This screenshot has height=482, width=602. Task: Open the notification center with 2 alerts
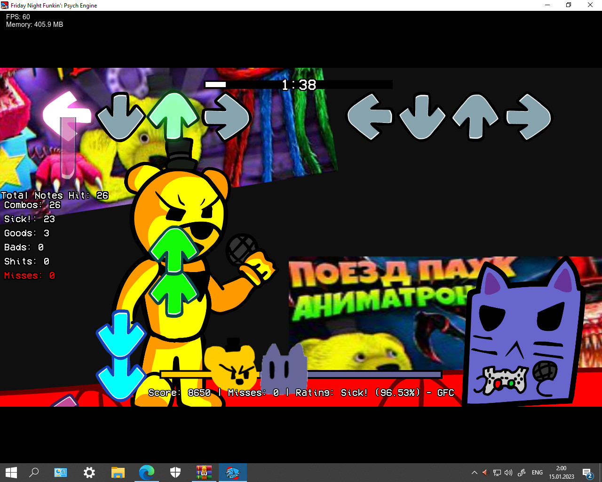(x=587, y=473)
